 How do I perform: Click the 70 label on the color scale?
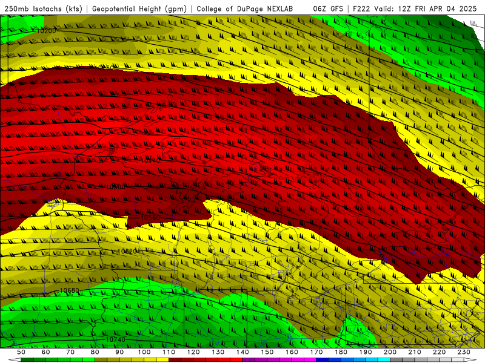[x=70, y=352]
